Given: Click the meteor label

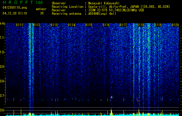Looking at the screenshot, I should [41, 9].
